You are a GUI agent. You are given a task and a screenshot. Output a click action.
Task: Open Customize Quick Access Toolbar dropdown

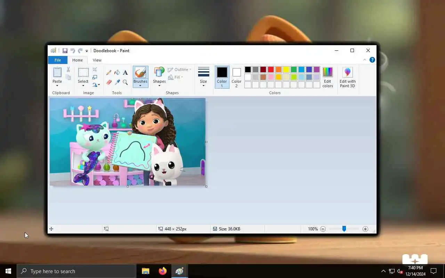coord(87,51)
